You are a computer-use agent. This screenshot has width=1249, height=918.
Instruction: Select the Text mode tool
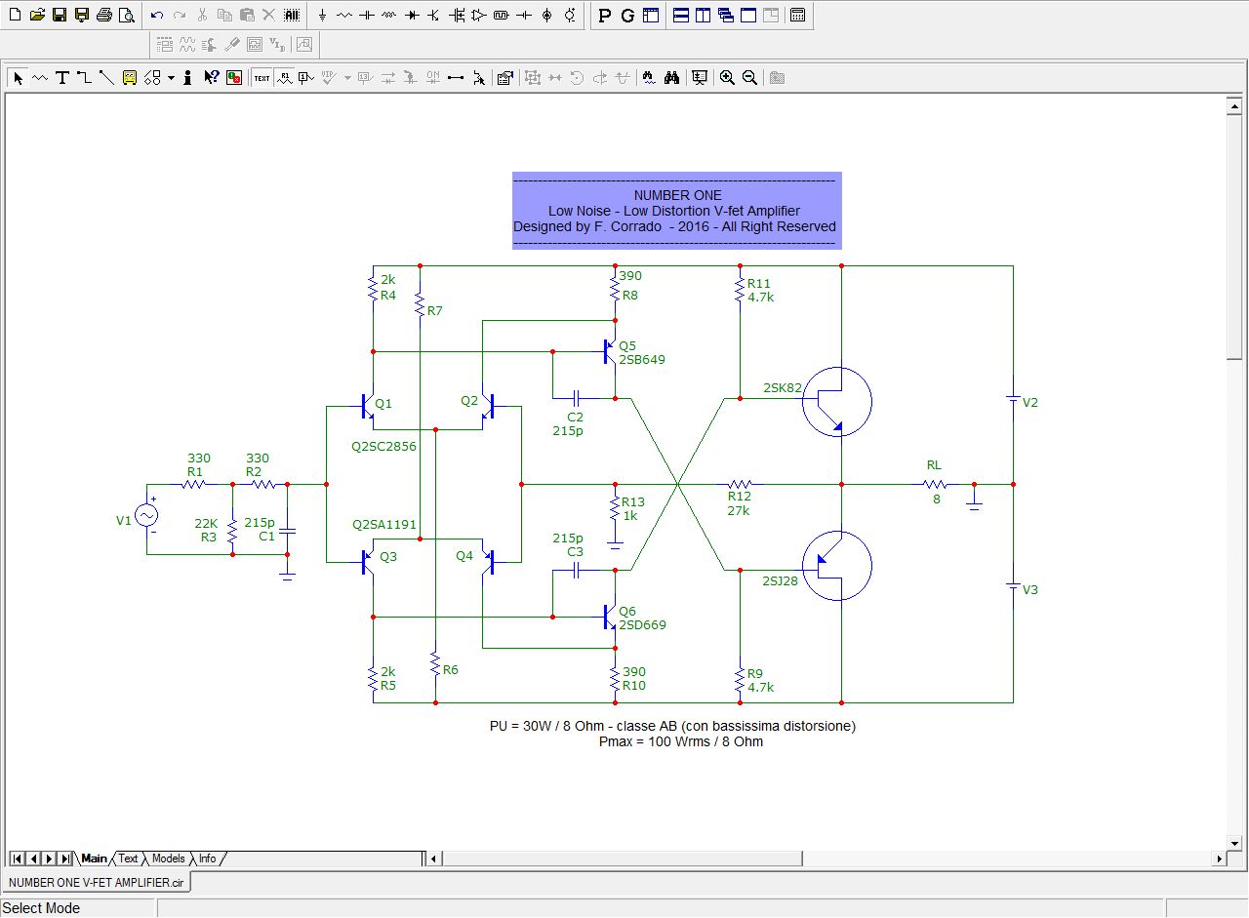click(x=62, y=78)
